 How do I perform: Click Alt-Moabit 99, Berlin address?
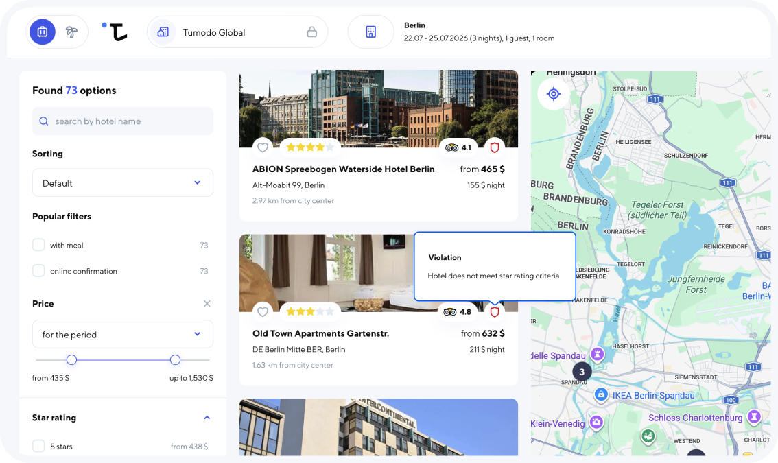coord(288,185)
